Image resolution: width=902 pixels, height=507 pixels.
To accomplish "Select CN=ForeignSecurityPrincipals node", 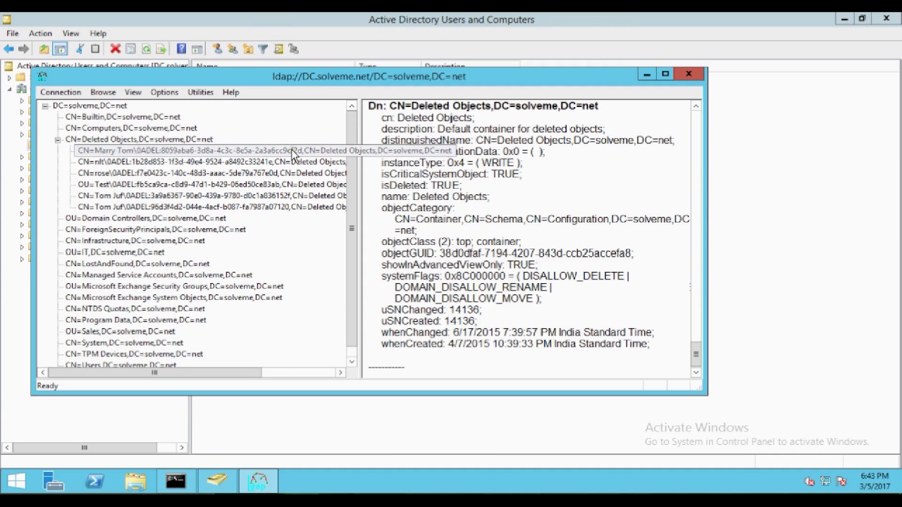I will (156, 230).
